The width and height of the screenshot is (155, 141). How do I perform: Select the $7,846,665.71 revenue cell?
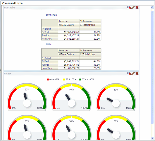pos(69,61)
